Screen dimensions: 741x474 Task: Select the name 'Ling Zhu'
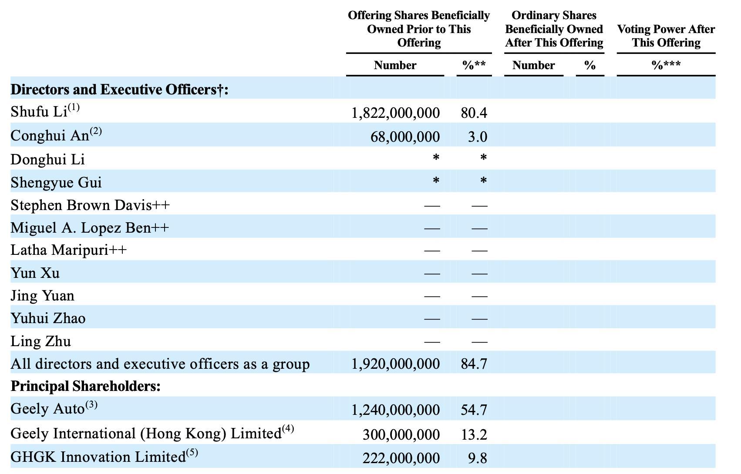pyautogui.click(x=41, y=341)
